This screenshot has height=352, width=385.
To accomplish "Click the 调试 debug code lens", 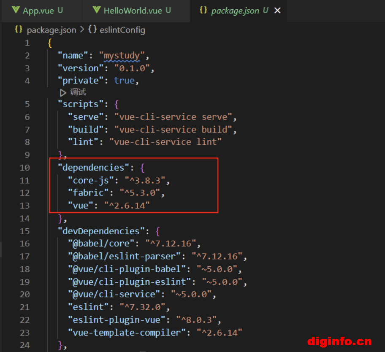I will click(78, 92).
